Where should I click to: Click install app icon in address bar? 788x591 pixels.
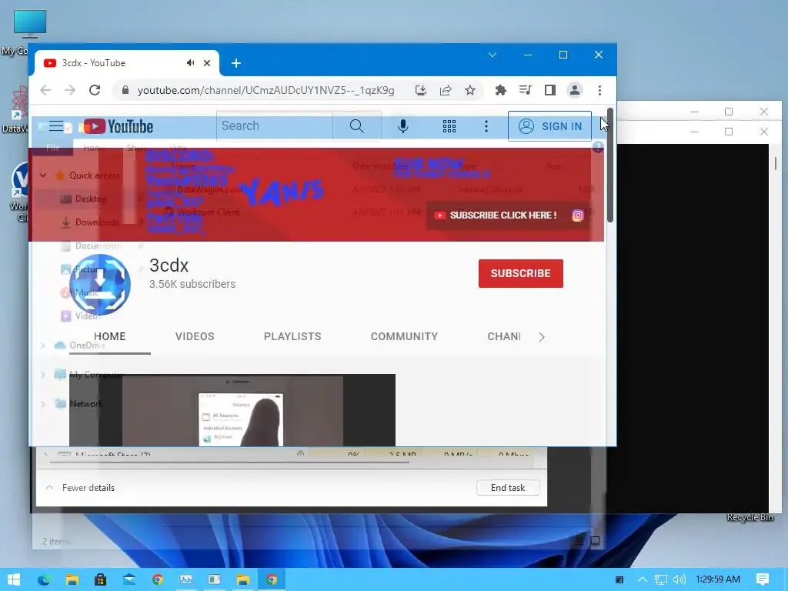click(421, 90)
